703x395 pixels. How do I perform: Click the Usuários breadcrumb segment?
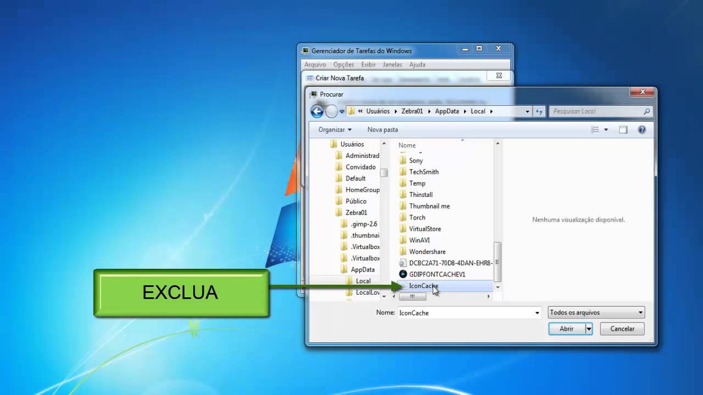pos(378,111)
